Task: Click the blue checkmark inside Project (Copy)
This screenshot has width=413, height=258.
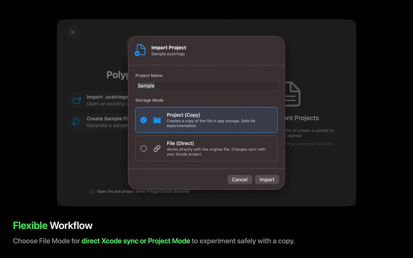Action: pyautogui.click(x=144, y=120)
